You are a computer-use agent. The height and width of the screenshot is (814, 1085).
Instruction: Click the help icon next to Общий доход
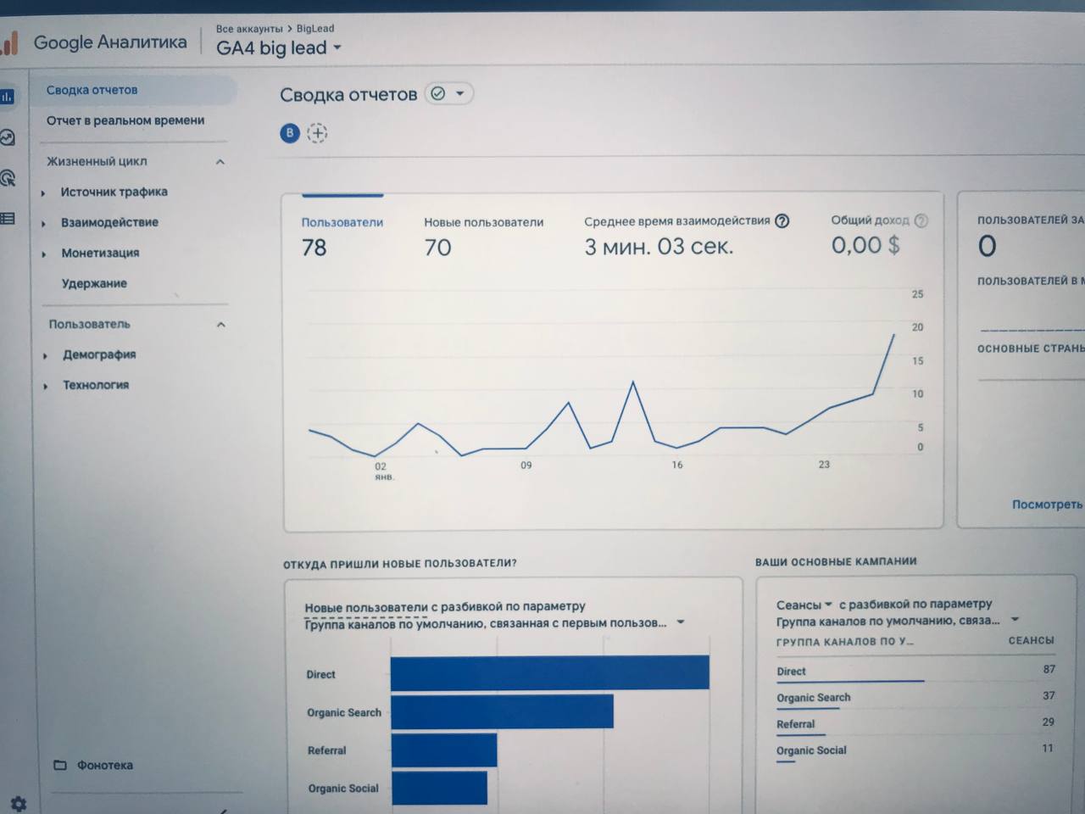(x=921, y=220)
